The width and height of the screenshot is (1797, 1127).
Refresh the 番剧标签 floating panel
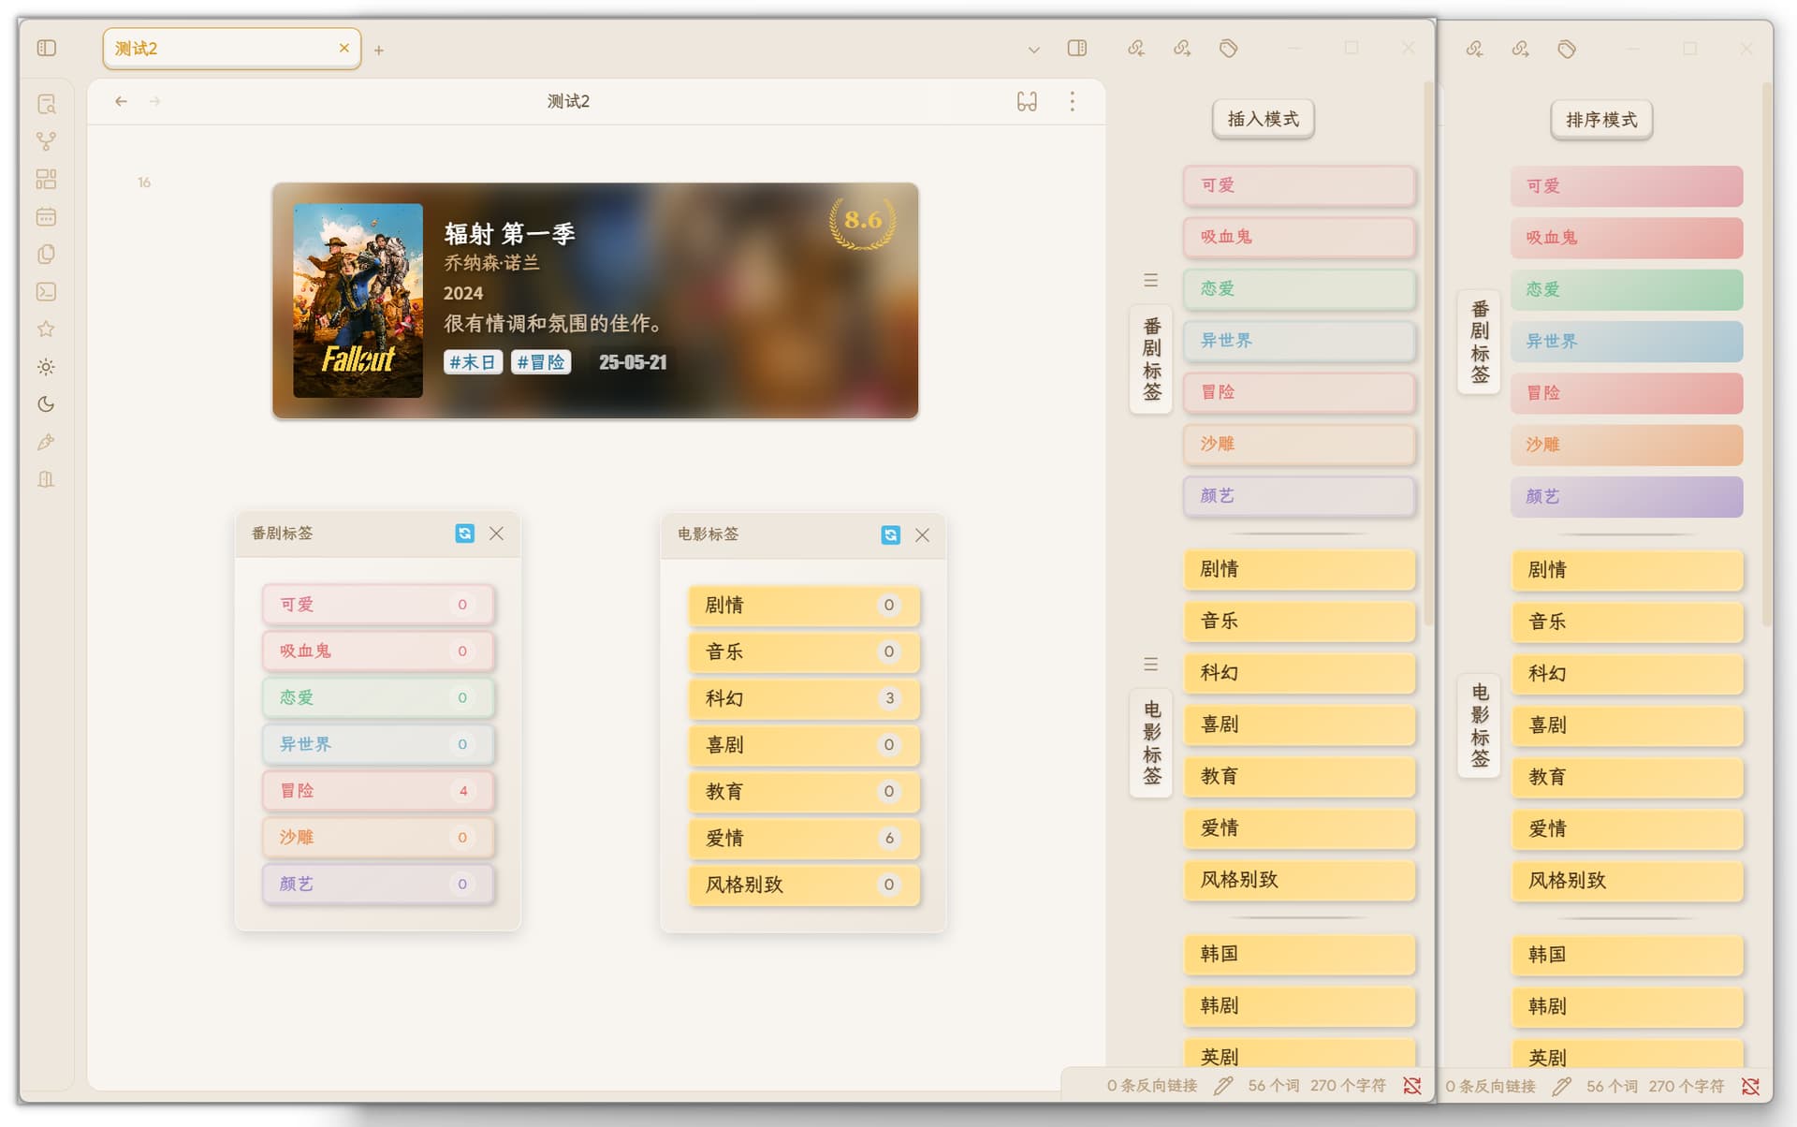click(x=464, y=534)
